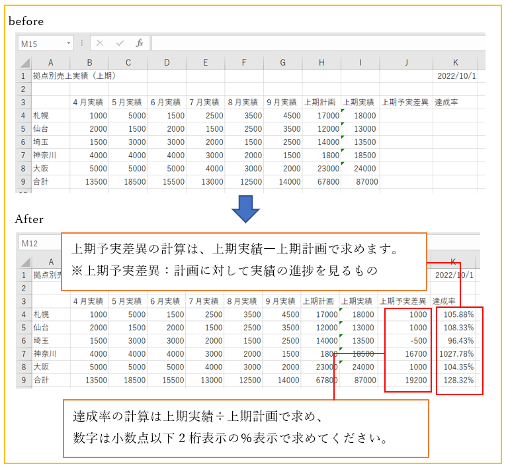Click the empty formula bar in before sheet
Image resolution: width=506 pixels, height=468 pixels.
317,43
